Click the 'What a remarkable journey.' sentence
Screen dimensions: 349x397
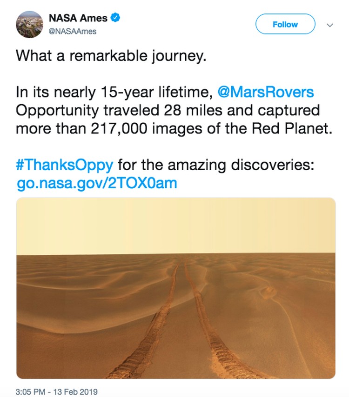[111, 56]
